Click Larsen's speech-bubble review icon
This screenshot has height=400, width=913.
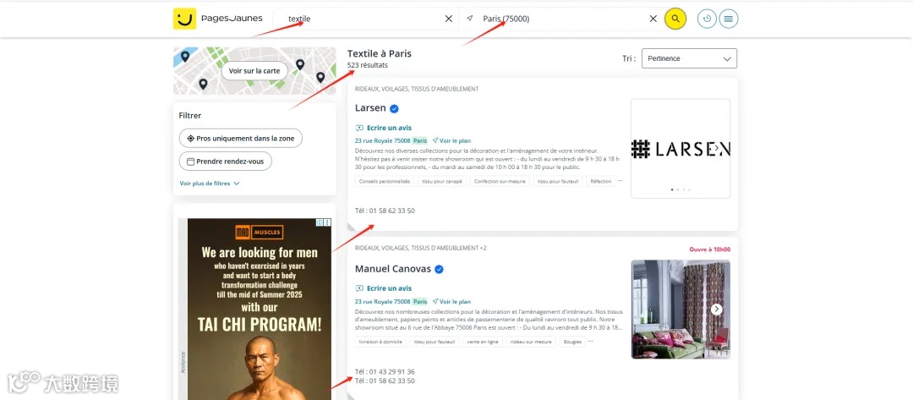point(359,128)
